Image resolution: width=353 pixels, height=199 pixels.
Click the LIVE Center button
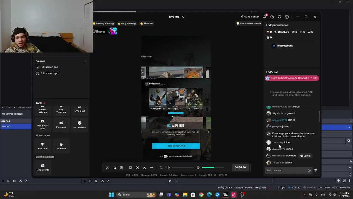tap(250, 17)
